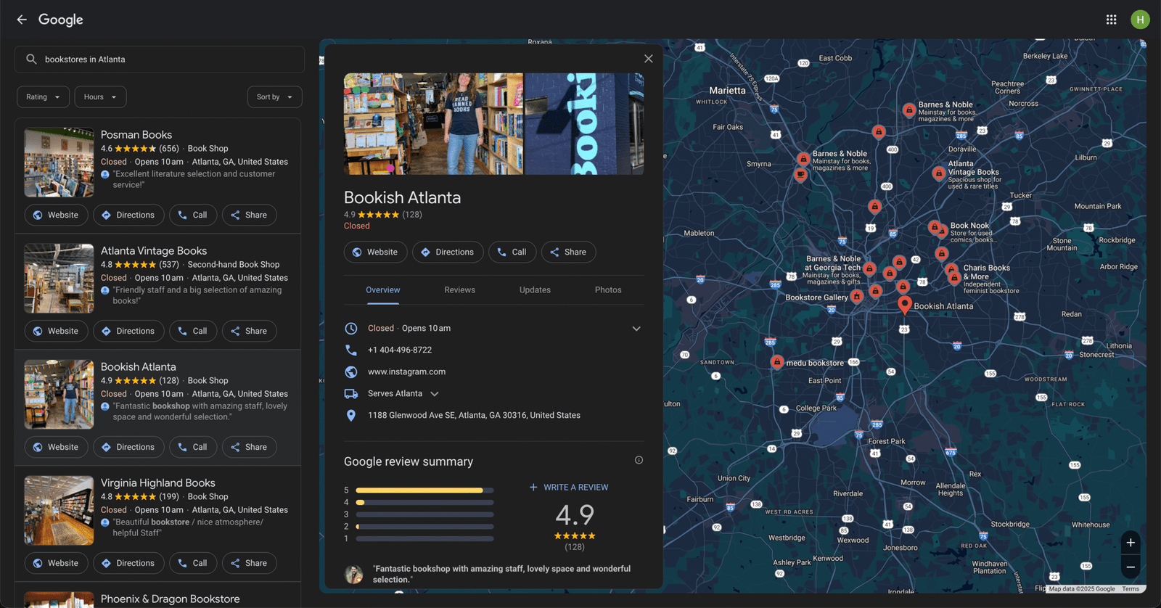
Task: Share from the Bookish Atlanta detail panel
Action: click(x=568, y=252)
